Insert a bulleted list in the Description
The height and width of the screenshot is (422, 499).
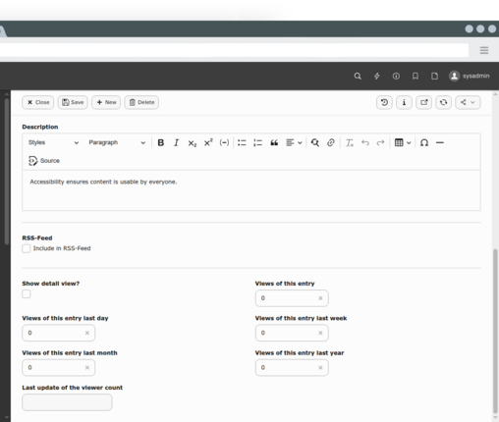point(242,142)
